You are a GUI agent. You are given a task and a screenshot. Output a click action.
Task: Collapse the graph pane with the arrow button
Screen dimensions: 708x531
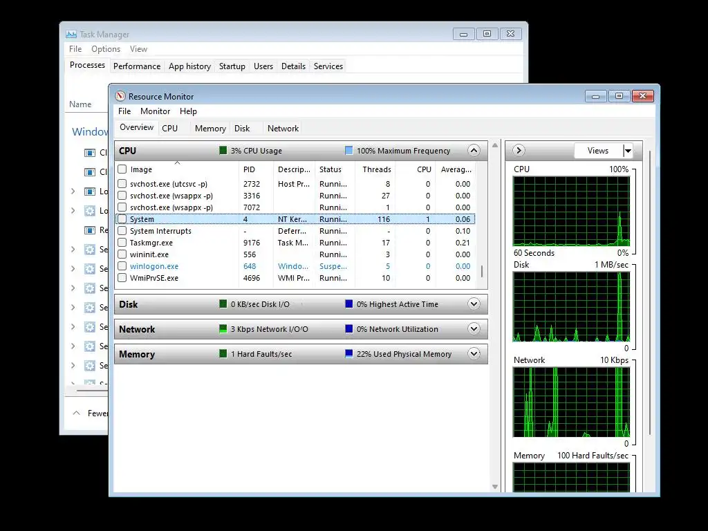(x=519, y=150)
